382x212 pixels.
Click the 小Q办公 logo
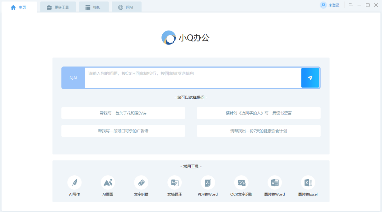[x=169, y=38]
